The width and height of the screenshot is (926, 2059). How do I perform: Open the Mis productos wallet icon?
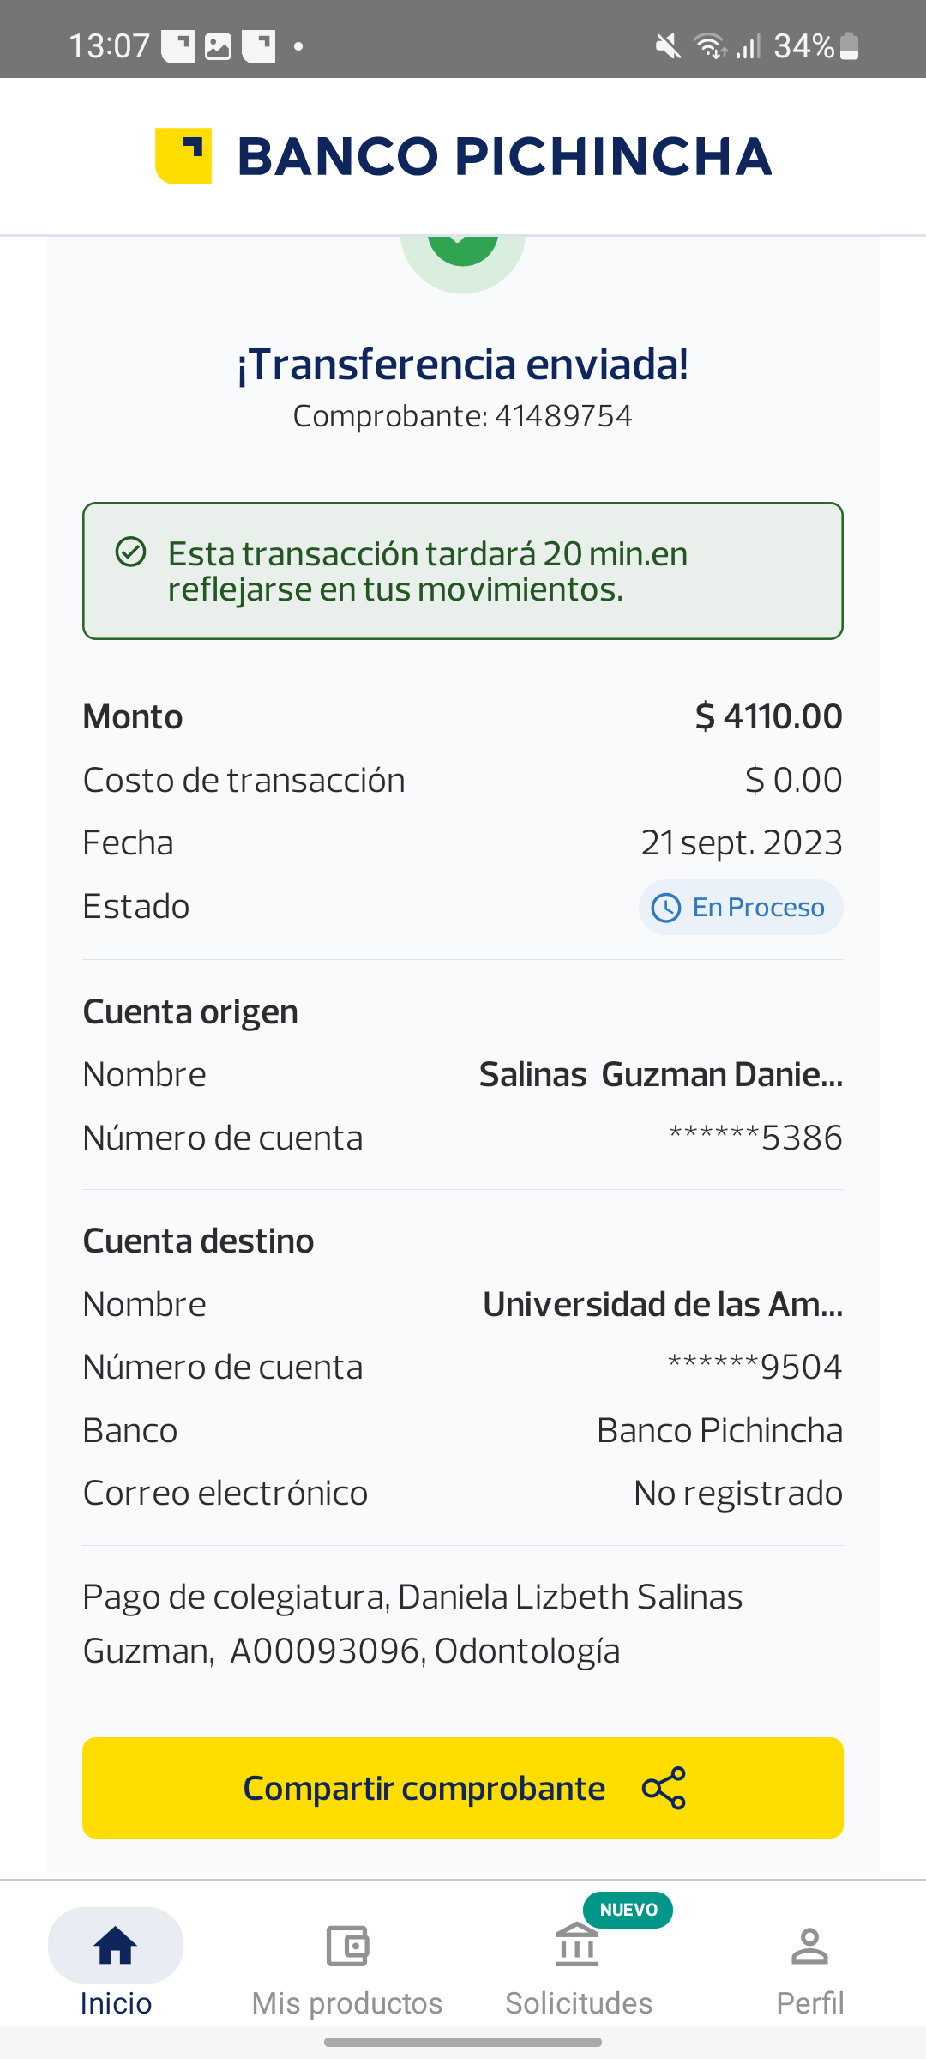[347, 1945]
